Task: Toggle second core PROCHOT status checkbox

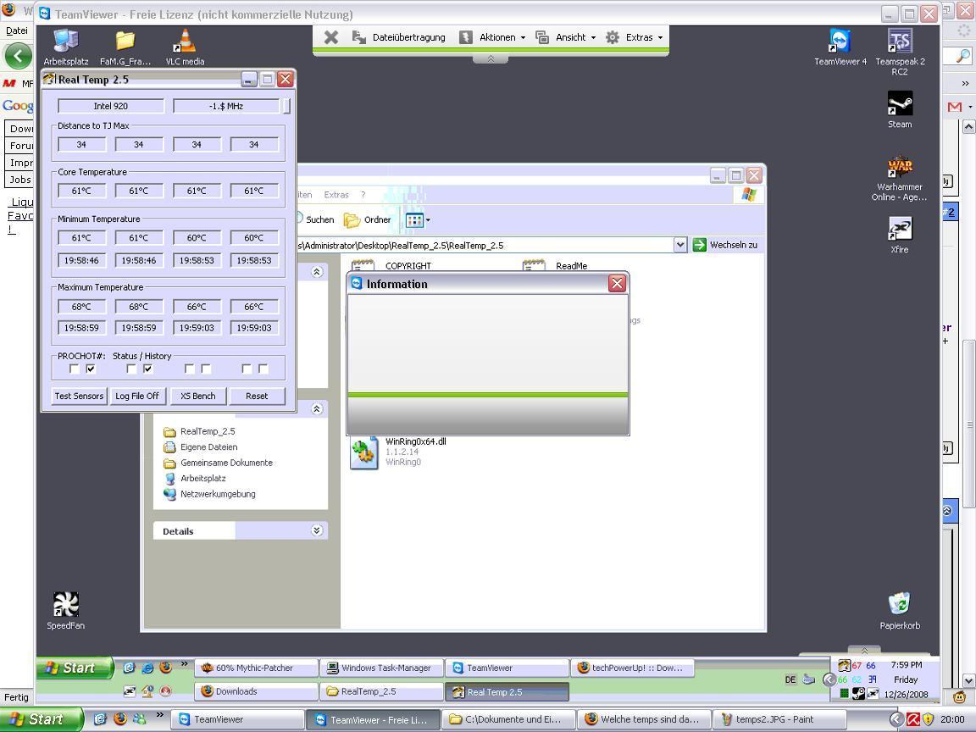Action: pos(131,369)
